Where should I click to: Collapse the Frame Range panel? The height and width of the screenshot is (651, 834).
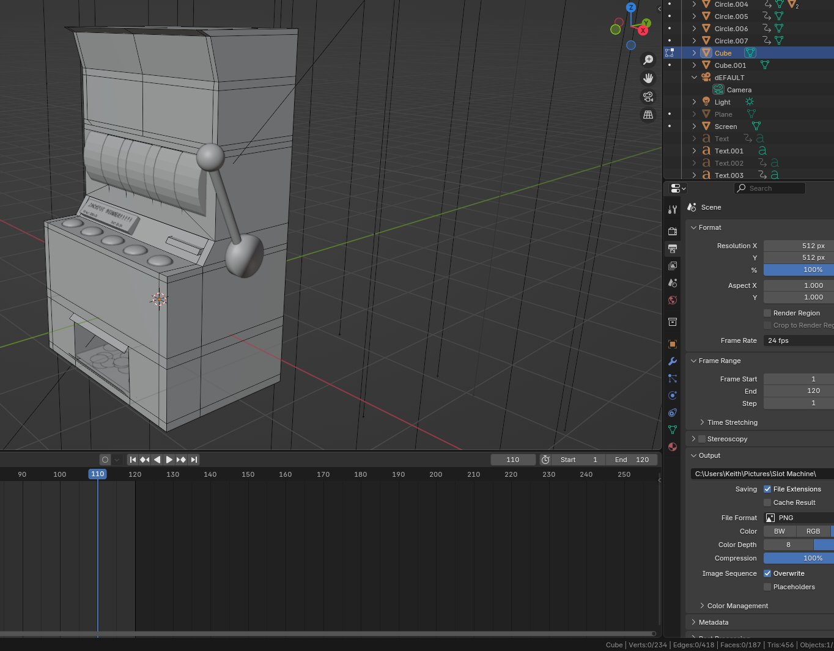coord(694,361)
